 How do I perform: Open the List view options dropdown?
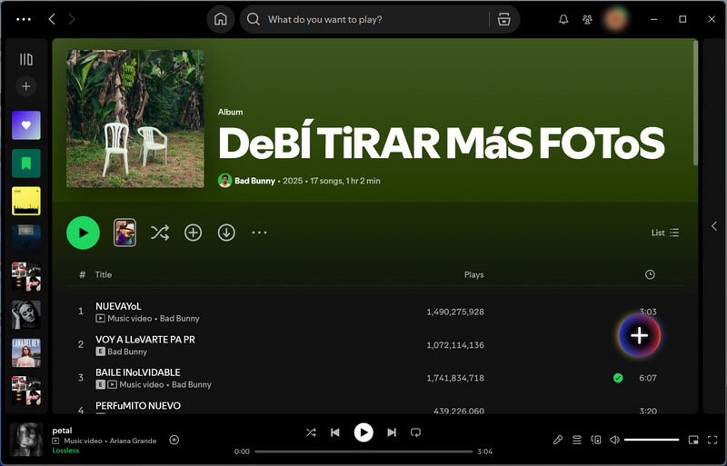(665, 233)
